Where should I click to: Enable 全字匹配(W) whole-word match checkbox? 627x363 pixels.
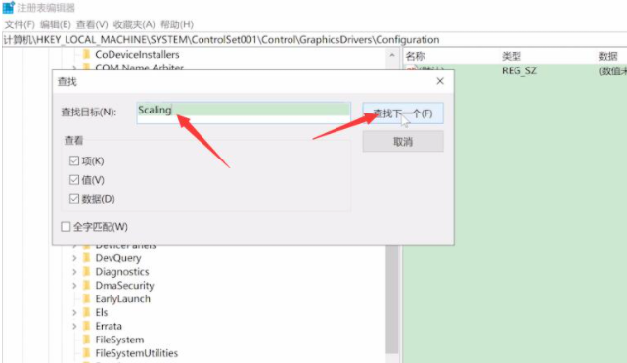click(x=66, y=227)
